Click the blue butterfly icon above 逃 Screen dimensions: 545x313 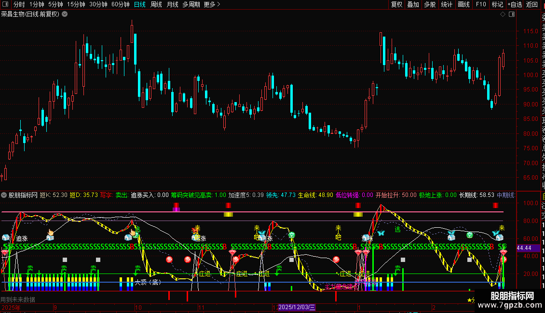pyautogui.click(x=381, y=233)
